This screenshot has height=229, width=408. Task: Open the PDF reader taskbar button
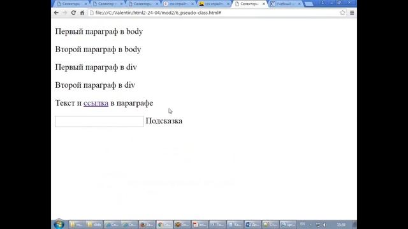(x=200, y=225)
